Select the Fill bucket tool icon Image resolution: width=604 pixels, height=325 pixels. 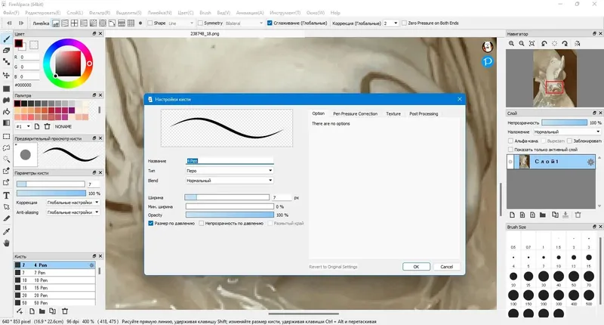6,111
